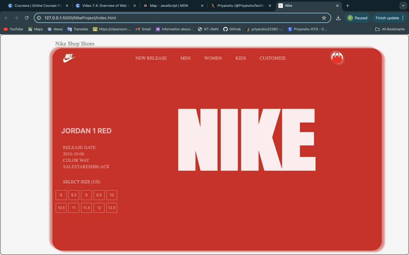409x255 pixels.
Task: Open the classroom bookmark
Action: [112, 29]
